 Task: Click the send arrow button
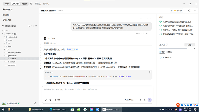pos(150,100)
